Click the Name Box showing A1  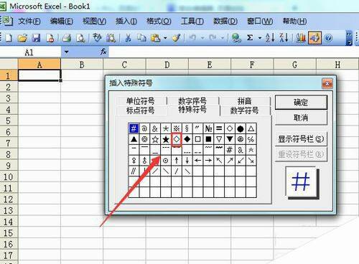(31, 52)
